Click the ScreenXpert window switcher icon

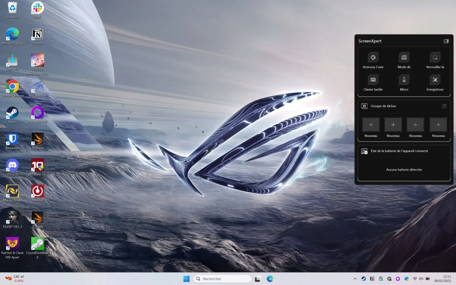447,41
